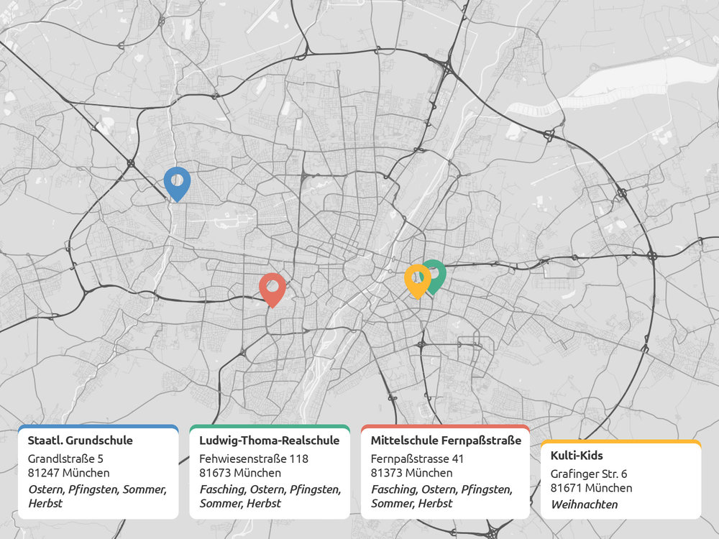This screenshot has width=719, height=539.
Task: Click the 81247 München postal code line
Action: coord(69,473)
